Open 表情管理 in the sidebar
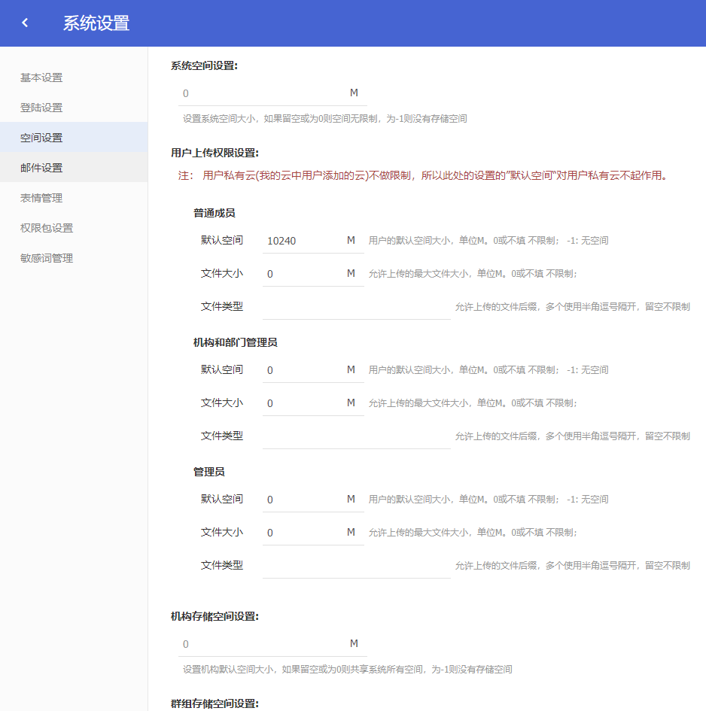 41,198
